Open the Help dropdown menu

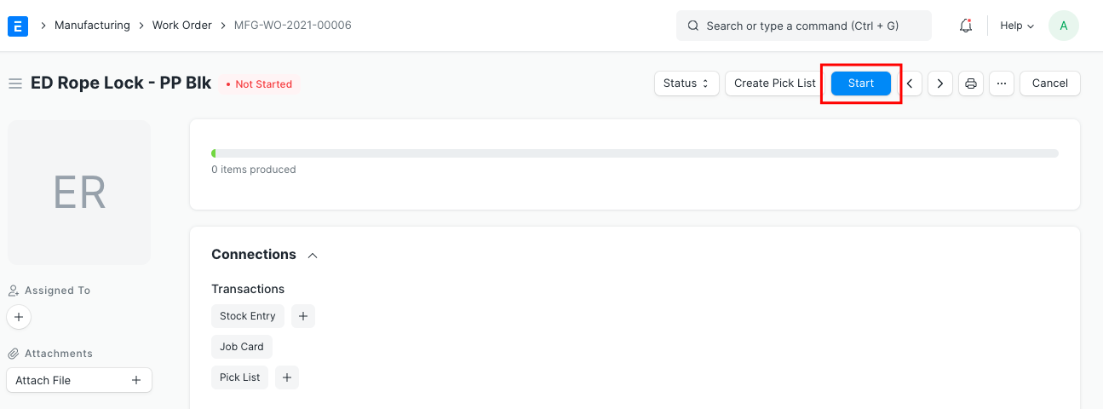[1017, 26]
